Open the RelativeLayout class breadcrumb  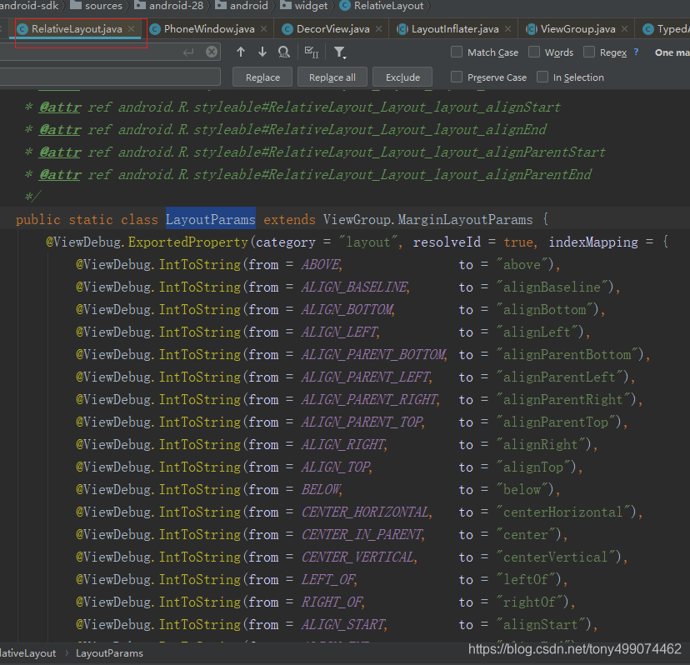coord(382,6)
